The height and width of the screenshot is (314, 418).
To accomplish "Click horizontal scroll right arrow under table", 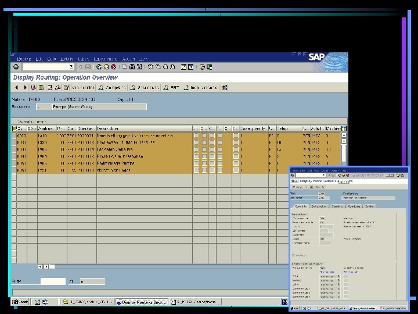I will click(46, 266).
